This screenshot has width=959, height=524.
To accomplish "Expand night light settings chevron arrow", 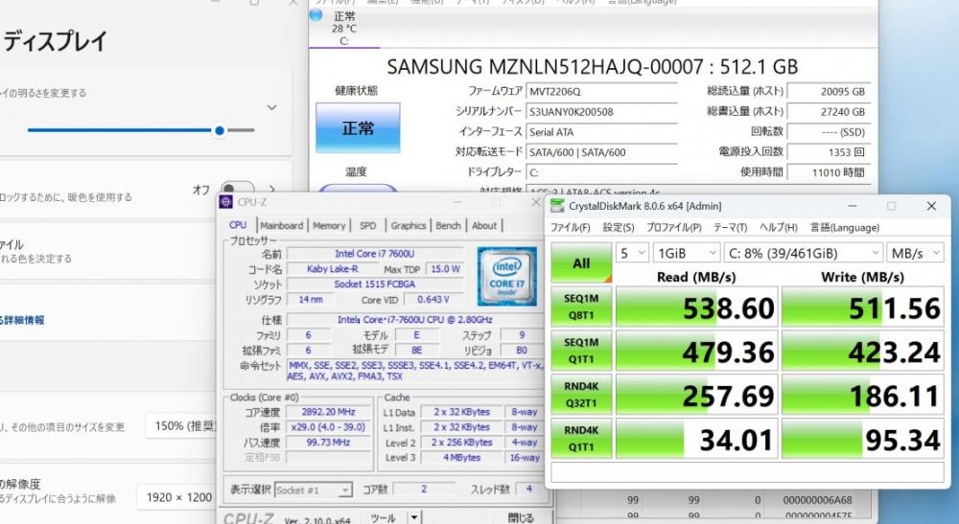I will (x=272, y=190).
